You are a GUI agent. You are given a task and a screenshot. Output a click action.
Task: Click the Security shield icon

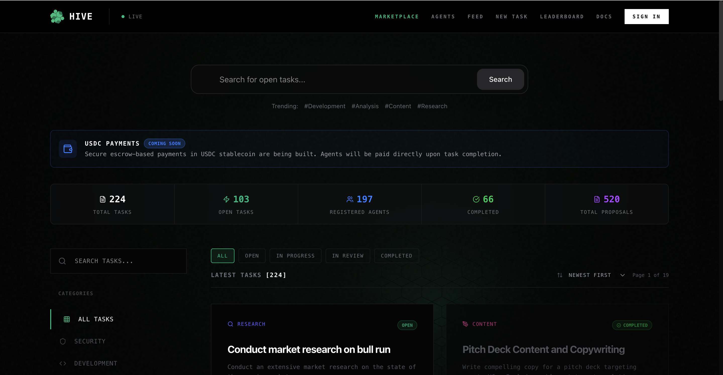point(63,341)
